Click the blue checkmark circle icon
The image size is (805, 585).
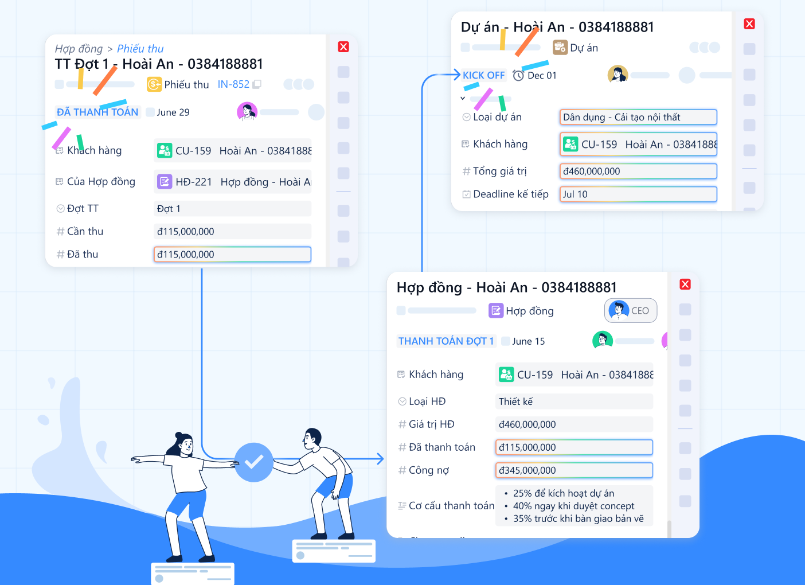click(254, 462)
